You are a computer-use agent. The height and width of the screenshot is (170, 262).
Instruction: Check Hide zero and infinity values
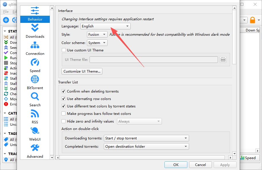click(63, 121)
